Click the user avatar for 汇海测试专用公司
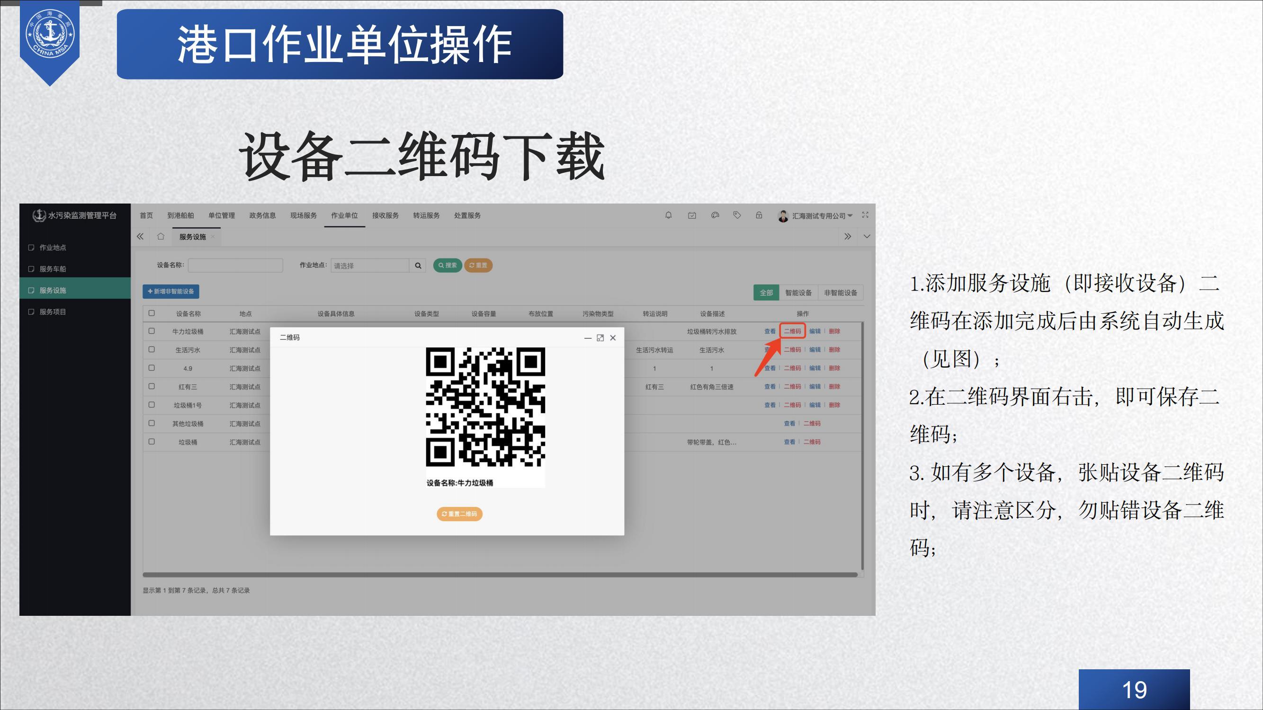The width and height of the screenshot is (1263, 710). point(783,215)
